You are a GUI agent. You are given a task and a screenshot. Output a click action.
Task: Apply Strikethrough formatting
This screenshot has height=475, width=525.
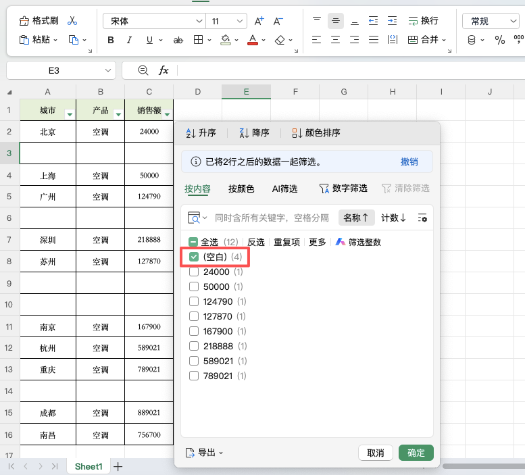[x=178, y=40]
